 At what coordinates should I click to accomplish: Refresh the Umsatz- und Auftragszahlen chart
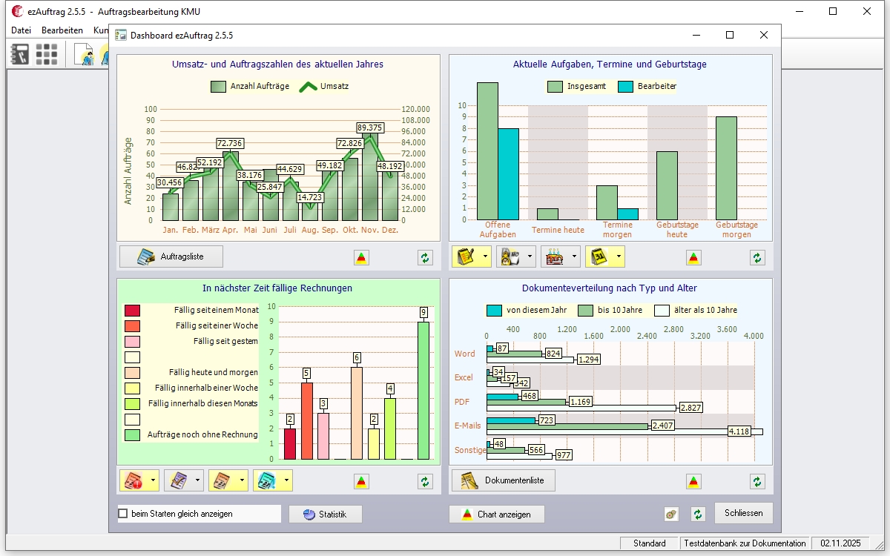[x=424, y=257]
